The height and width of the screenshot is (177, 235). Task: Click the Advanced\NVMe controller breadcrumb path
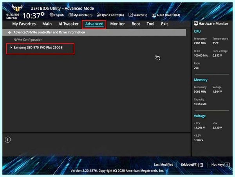(49, 32)
